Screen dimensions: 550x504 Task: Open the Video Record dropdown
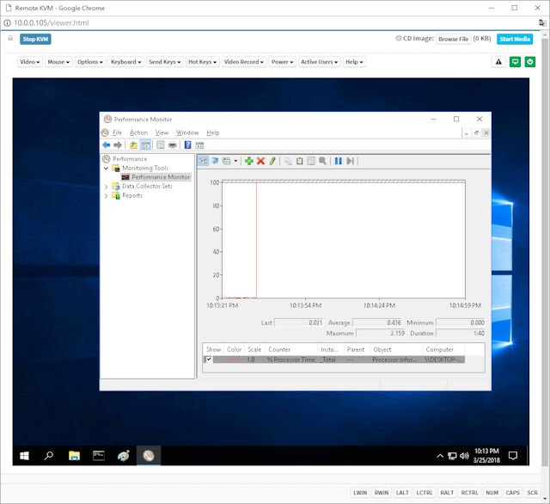click(244, 62)
